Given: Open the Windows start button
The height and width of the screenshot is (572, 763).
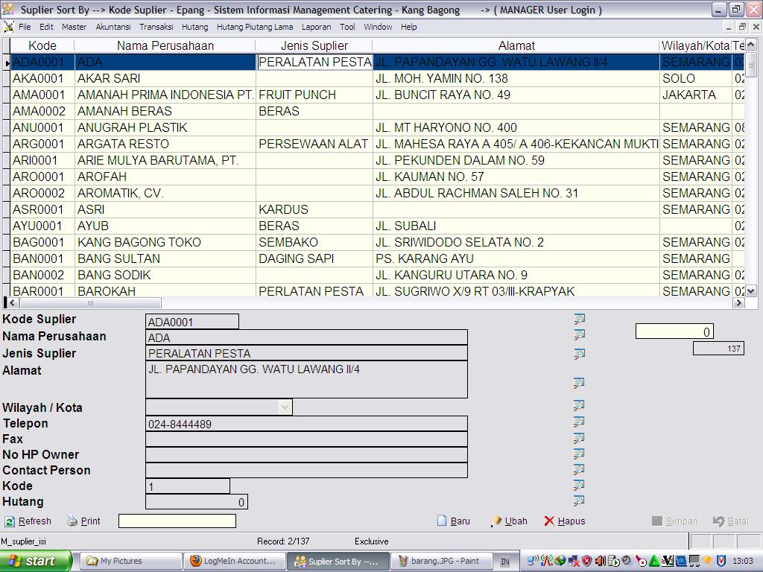Looking at the screenshot, I should point(37,561).
